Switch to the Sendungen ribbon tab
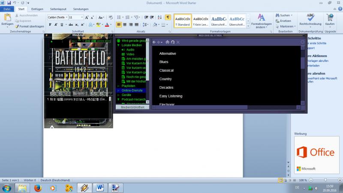The image size is (343, 193). [x=81, y=9]
